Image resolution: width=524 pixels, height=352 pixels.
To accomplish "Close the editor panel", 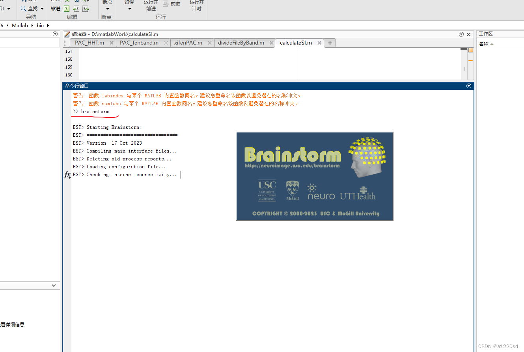I will (469, 34).
